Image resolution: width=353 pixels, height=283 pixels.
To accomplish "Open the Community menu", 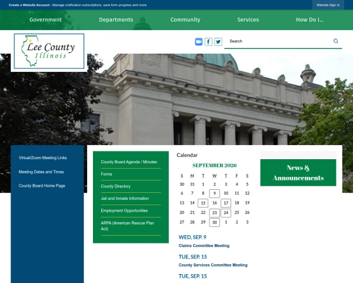I will pos(185,19).
